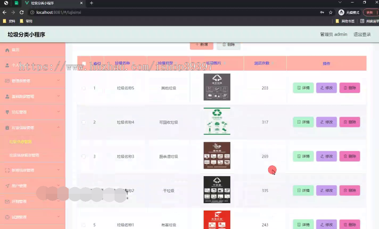Screen dimensions: 379x229
Task: Expand 新闻信息管理 menu chevron
Action: pyautogui.click(x=58, y=170)
